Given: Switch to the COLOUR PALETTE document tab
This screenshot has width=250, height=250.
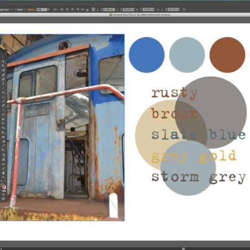Looking at the screenshot, I should pos(140,15).
